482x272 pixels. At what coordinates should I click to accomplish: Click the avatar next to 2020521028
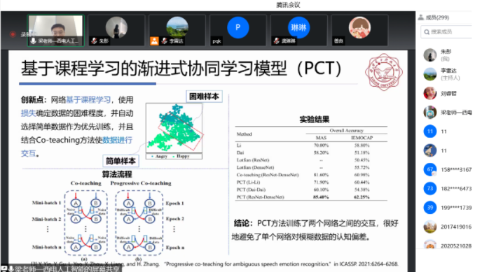pos(430,245)
